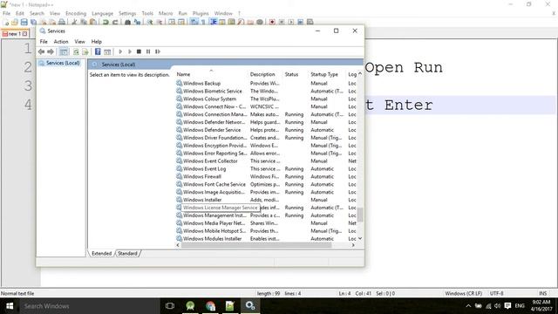This screenshot has height=314, width=558.
Task: Undo in Notepad++ toolbar
Action: [105, 22]
